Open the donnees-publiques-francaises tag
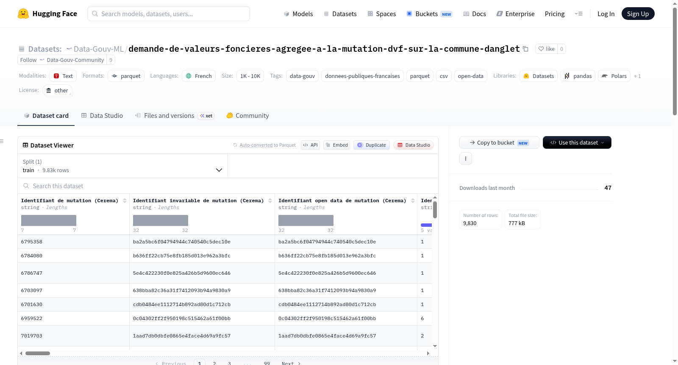 coord(362,76)
